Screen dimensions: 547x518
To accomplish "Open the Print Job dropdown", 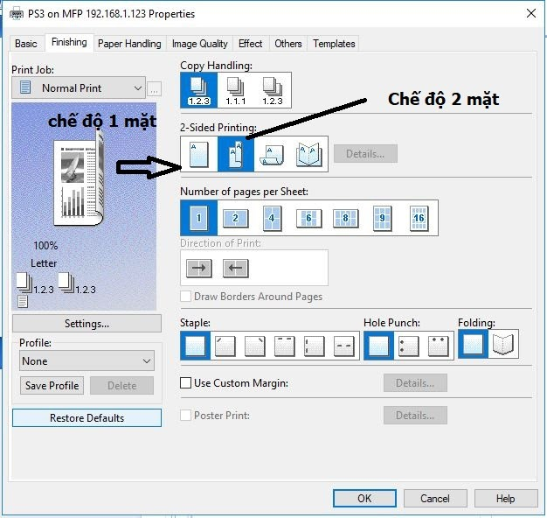I will click(x=79, y=87).
